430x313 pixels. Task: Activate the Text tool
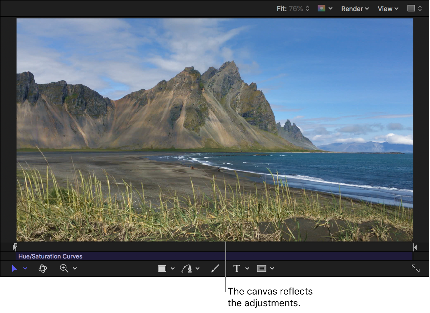tap(237, 269)
